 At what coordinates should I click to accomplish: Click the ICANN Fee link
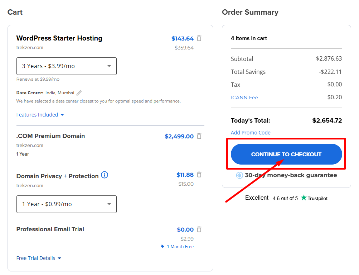point(244,97)
